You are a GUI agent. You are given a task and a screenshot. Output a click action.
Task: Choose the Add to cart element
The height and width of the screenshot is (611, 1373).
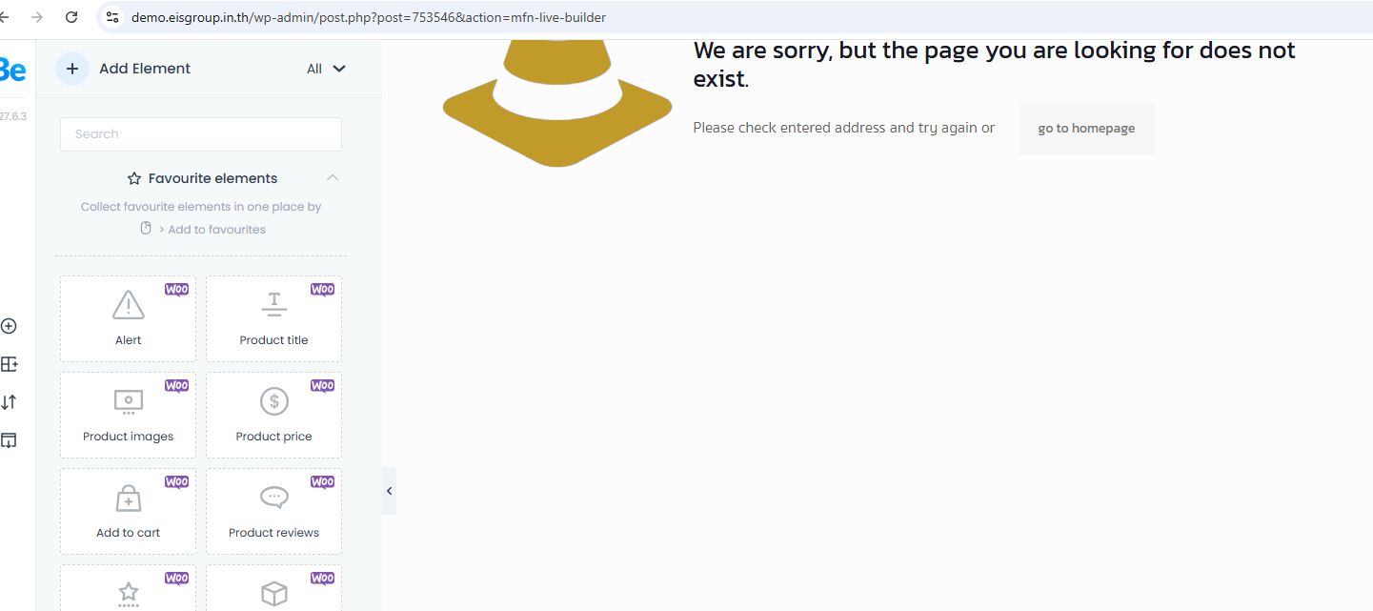click(x=128, y=512)
